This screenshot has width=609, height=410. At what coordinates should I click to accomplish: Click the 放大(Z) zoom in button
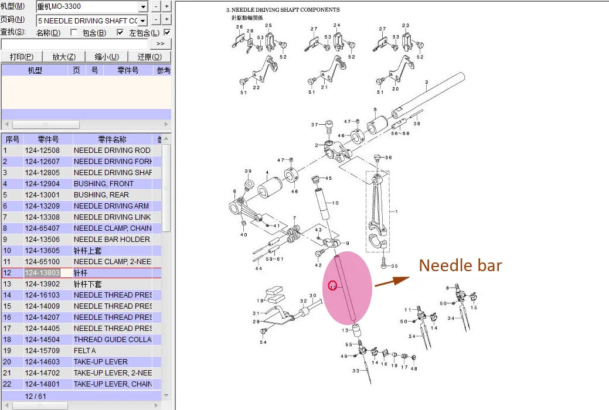64,57
